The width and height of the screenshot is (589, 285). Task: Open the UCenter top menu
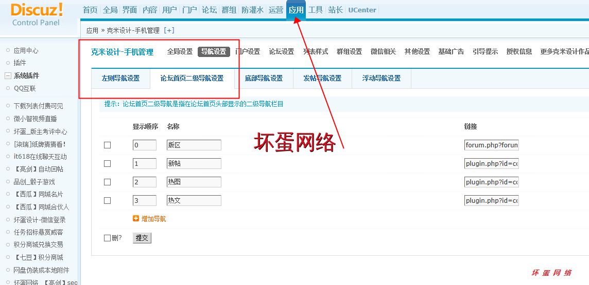click(362, 10)
